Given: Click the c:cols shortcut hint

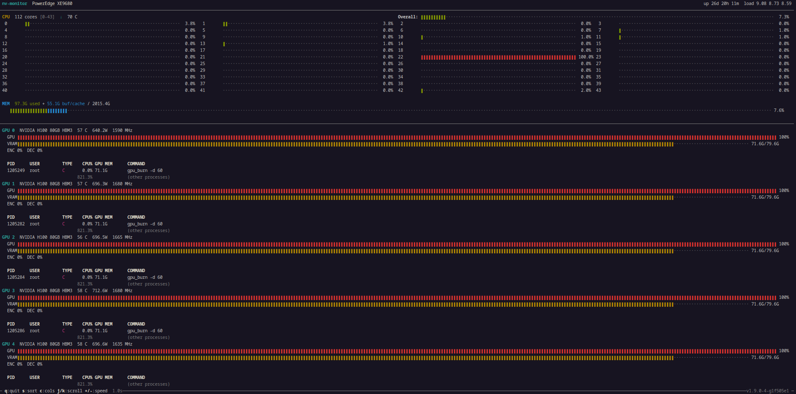Looking at the screenshot, I should (47, 391).
